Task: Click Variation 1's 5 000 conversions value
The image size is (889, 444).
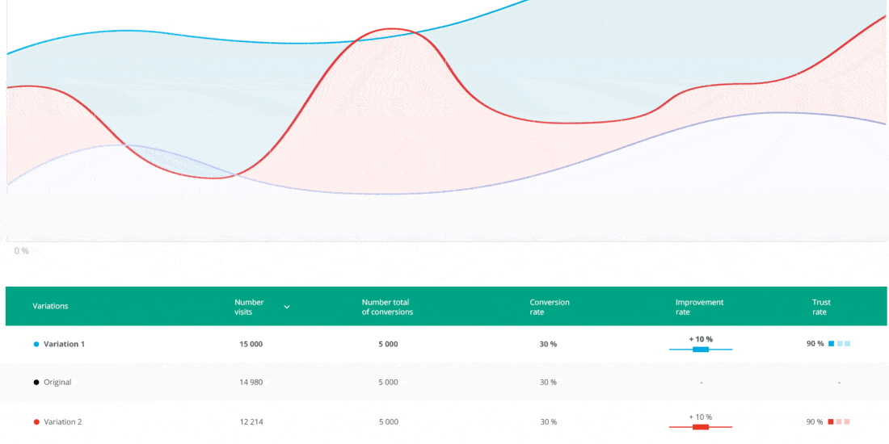Action: point(389,344)
